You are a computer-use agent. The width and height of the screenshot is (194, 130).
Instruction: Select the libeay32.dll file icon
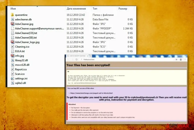click(x=12, y=60)
